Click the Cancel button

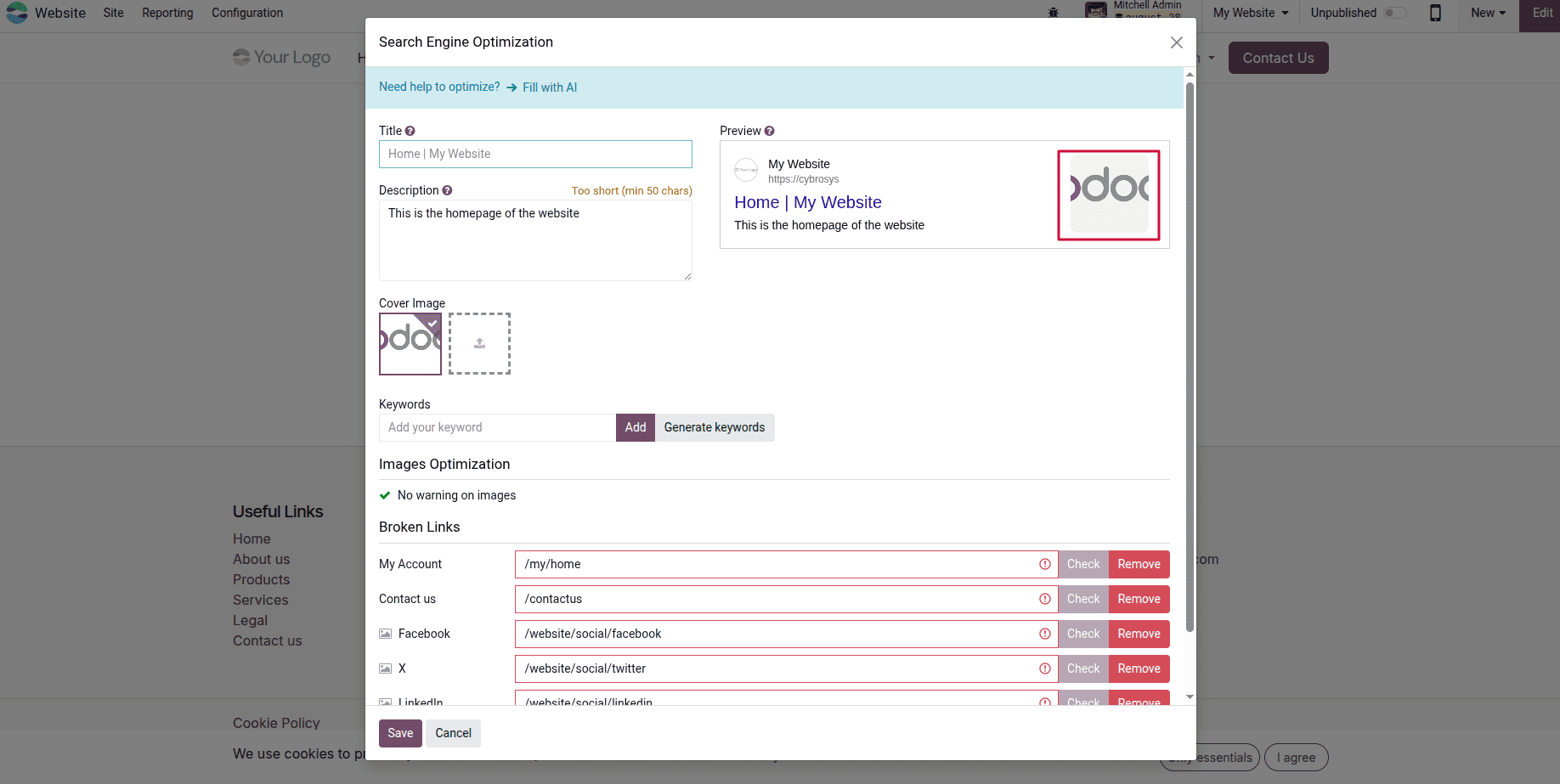click(453, 733)
